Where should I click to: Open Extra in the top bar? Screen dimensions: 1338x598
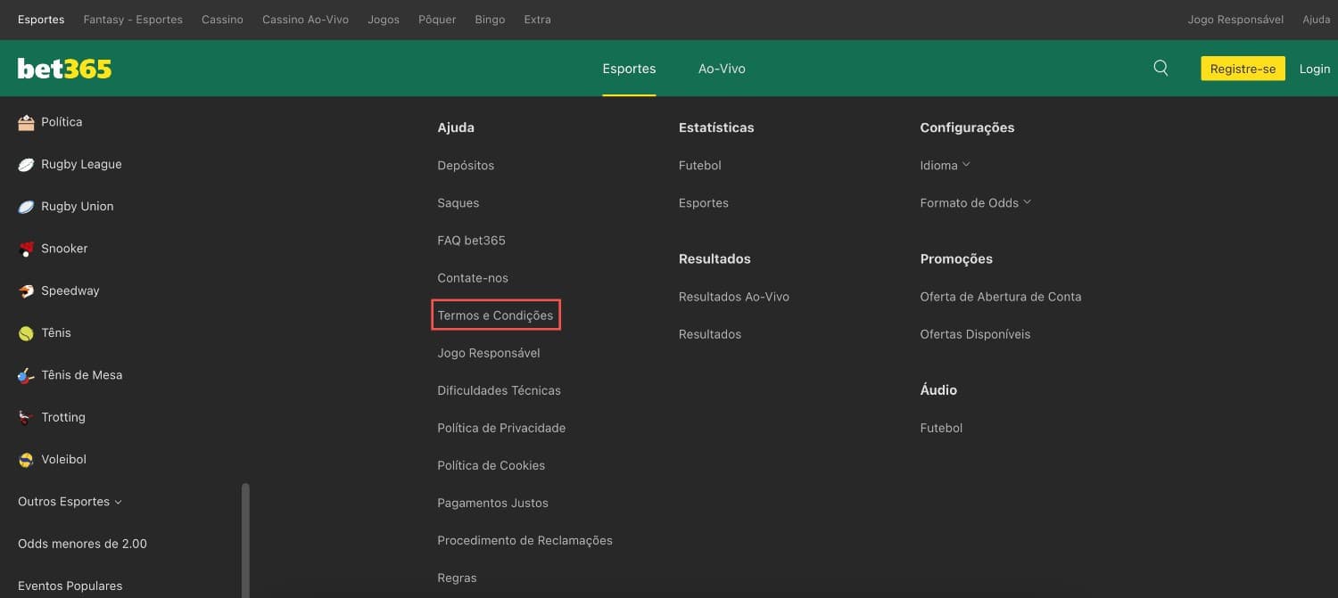click(x=537, y=20)
